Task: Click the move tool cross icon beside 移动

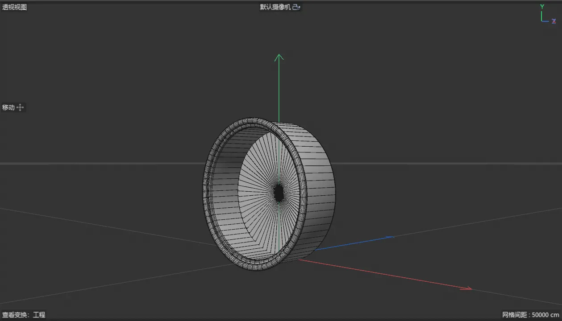Action: [x=21, y=107]
